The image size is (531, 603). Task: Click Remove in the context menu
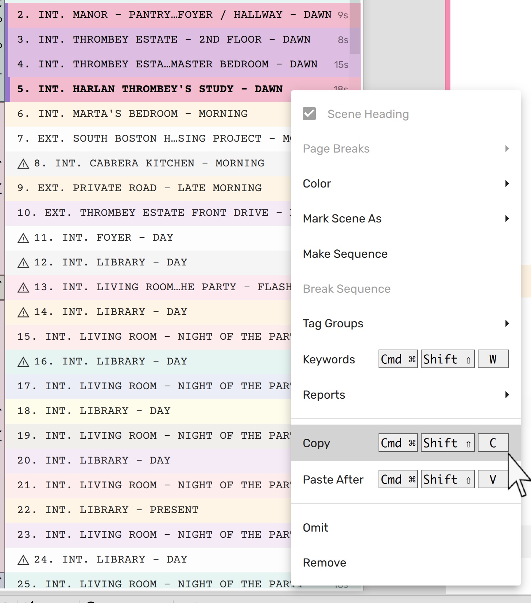click(x=324, y=563)
